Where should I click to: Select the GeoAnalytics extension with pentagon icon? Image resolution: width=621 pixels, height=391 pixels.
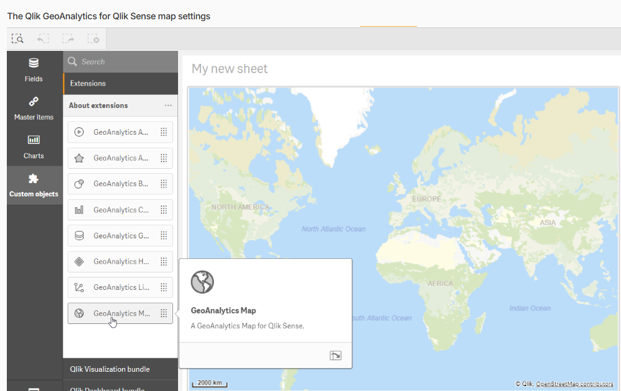(120, 158)
